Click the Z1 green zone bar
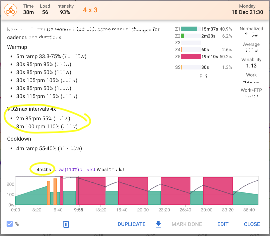 pos(189,29)
